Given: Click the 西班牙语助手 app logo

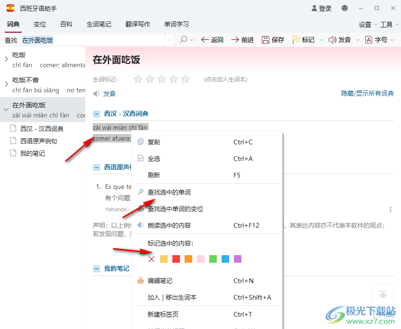Looking at the screenshot, I should [x=10, y=8].
